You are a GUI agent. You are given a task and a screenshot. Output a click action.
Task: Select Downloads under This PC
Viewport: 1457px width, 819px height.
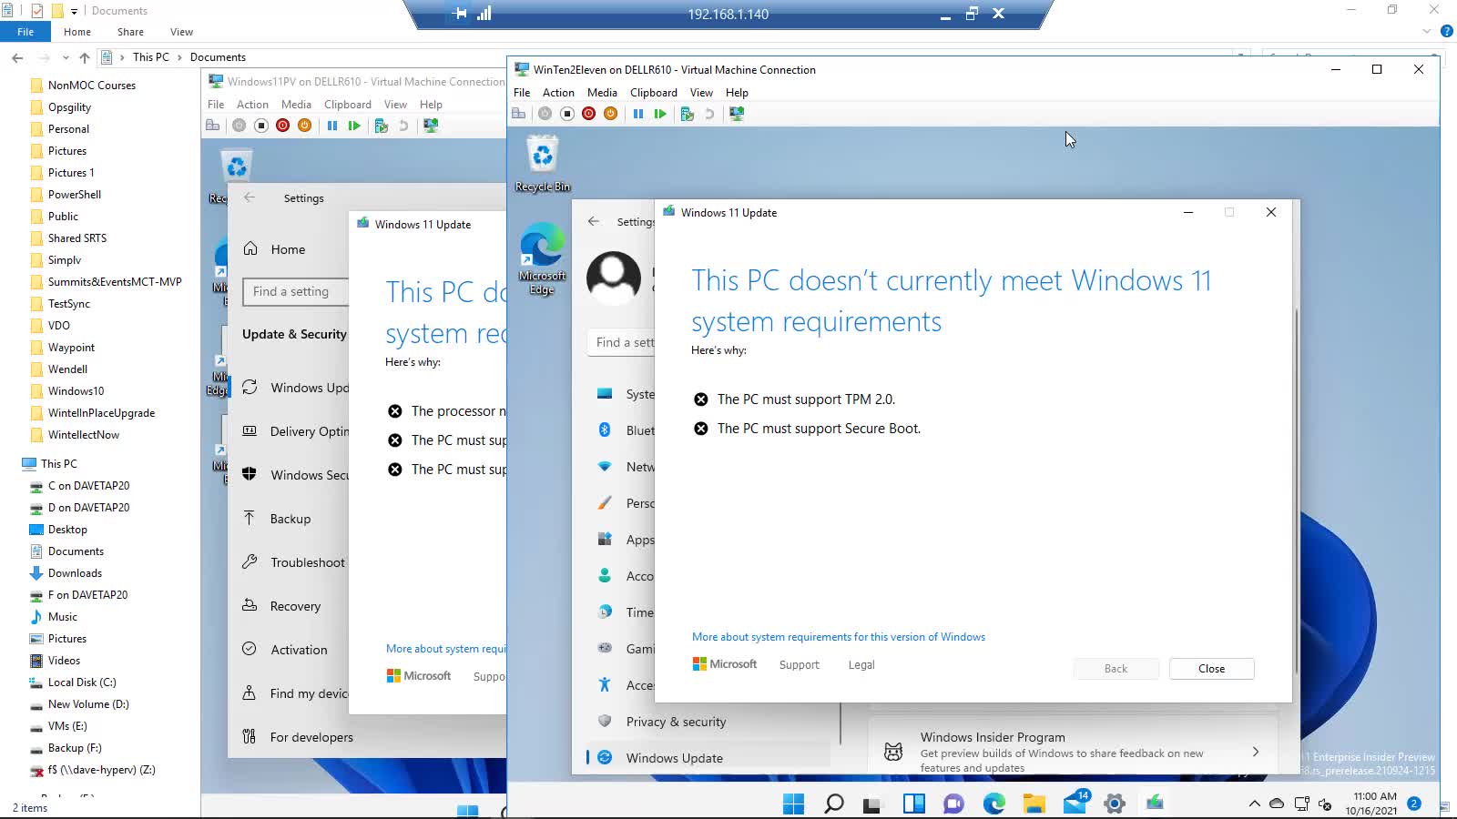click(x=75, y=573)
